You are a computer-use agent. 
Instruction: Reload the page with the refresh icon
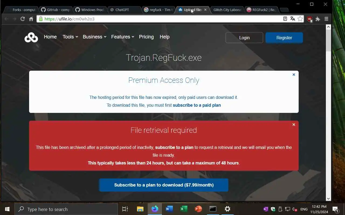pyautogui.click(x=23, y=19)
